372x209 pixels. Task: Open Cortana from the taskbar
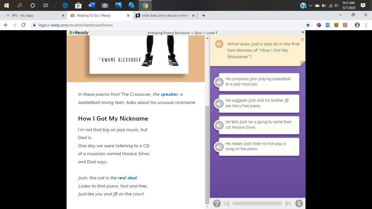coord(33,5)
